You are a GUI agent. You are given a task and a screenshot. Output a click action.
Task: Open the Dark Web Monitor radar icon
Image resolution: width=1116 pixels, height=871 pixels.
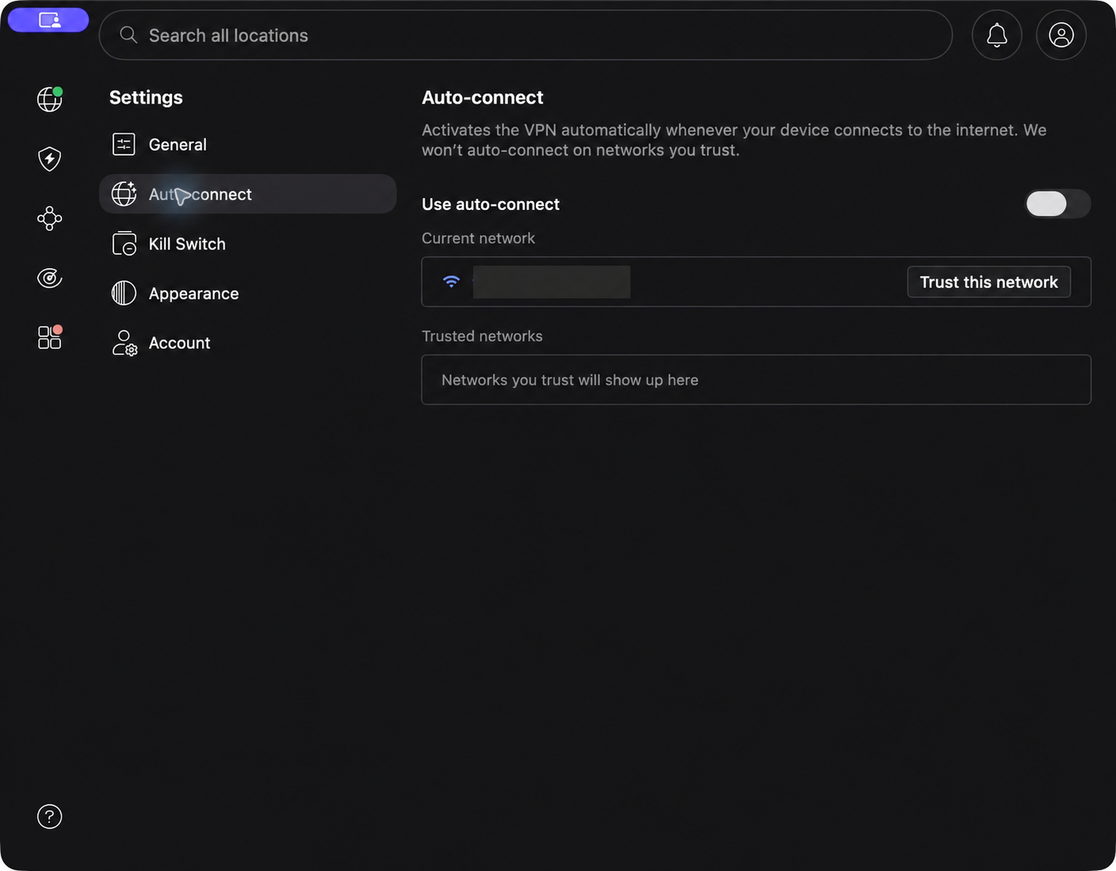(x=50, y=277)
